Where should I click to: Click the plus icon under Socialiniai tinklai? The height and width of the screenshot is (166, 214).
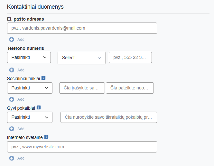point(12,99)
